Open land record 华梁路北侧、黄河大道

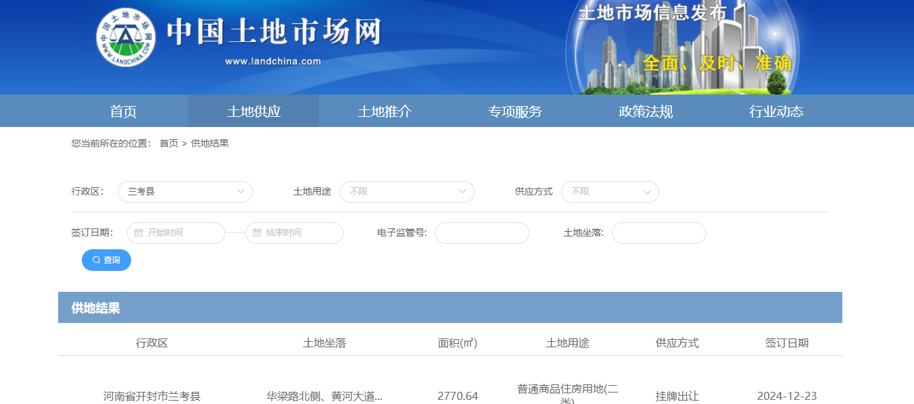(x=324, y=396)
